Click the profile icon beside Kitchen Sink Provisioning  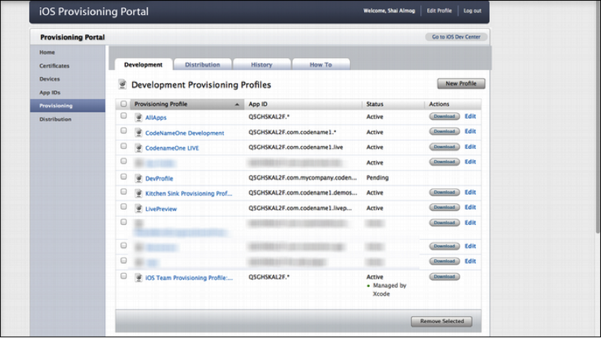[x=139, y=193]
